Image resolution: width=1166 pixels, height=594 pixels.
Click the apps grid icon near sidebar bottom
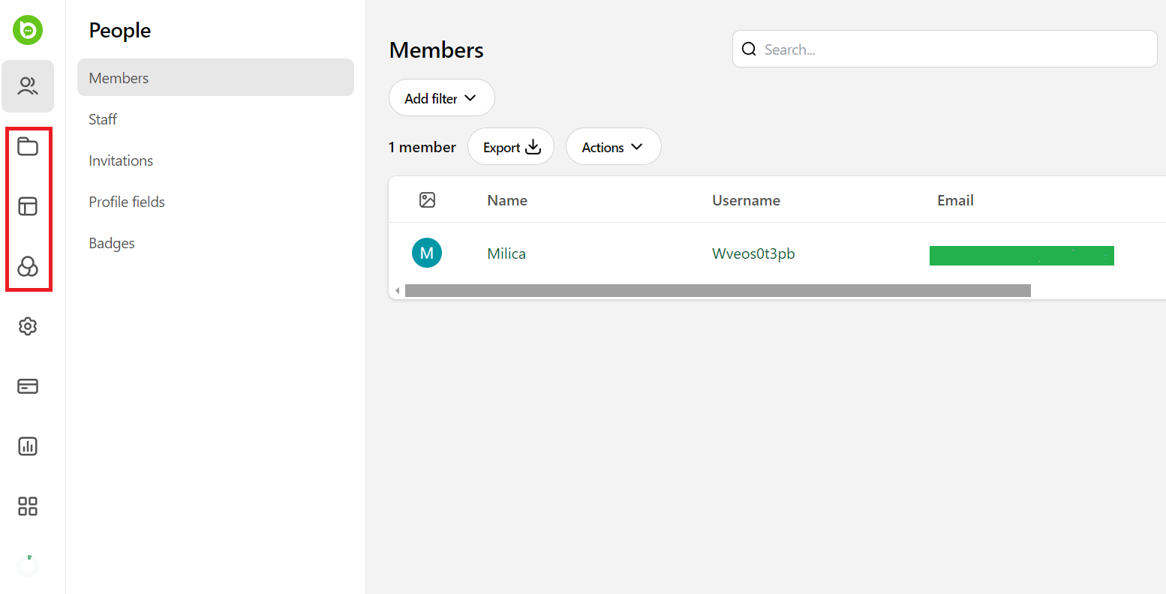[28, 506]
